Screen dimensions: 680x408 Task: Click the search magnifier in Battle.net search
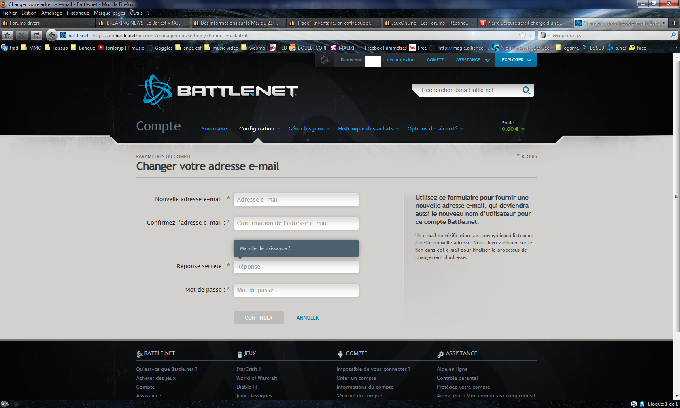tap(526, 90)
